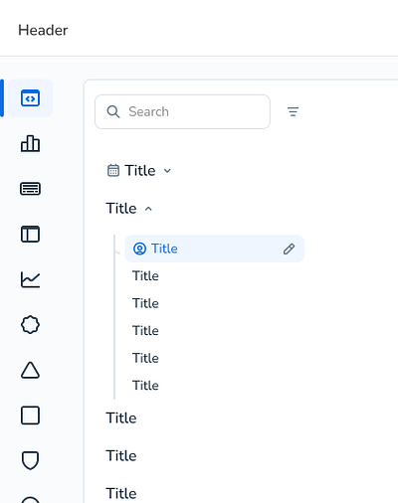Open the filter lines icon beside Search
This screenshot has width=398, height=503.
293,111
